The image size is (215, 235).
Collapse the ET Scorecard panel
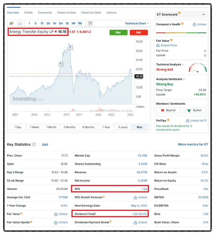(x=204, y=14)
